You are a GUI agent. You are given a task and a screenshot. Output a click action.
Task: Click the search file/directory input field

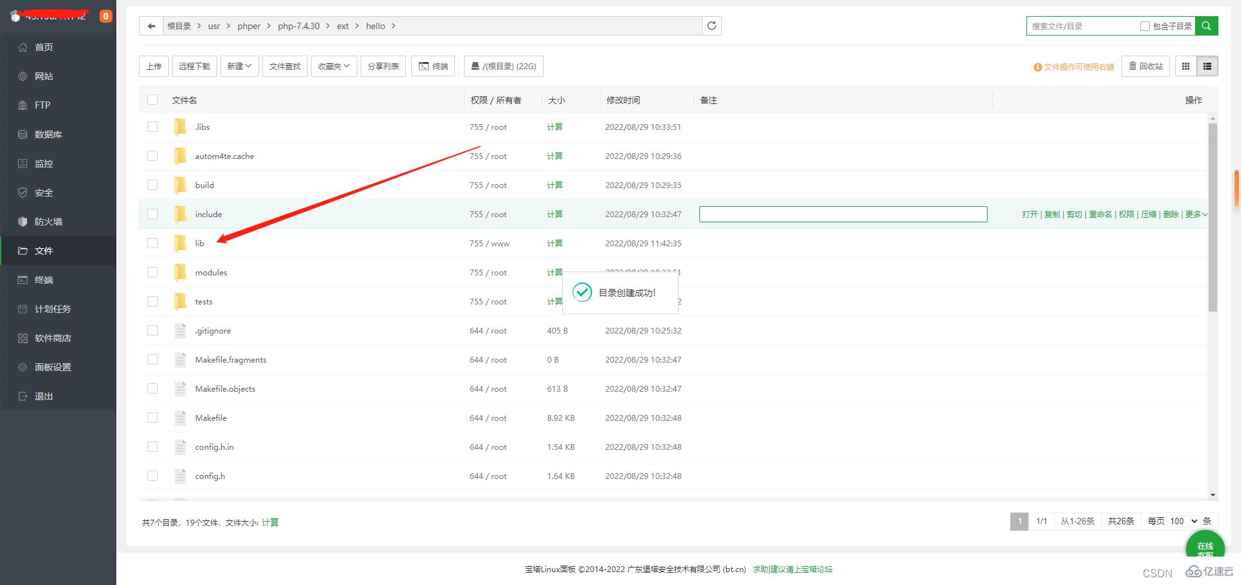(1083, 26)
